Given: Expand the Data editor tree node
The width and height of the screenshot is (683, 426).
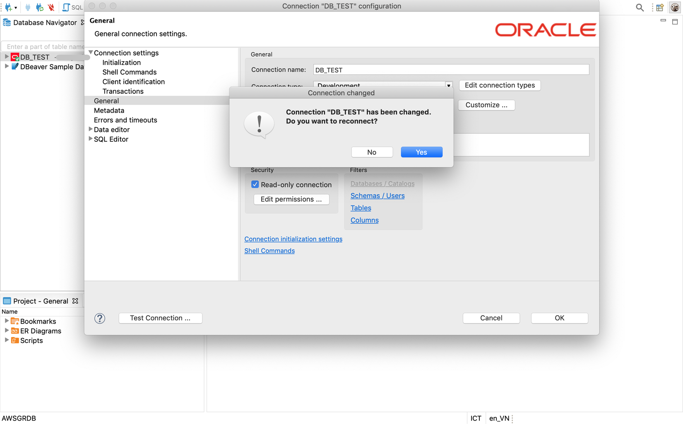Looking at the screenshot, I should (x=91, y=129).
